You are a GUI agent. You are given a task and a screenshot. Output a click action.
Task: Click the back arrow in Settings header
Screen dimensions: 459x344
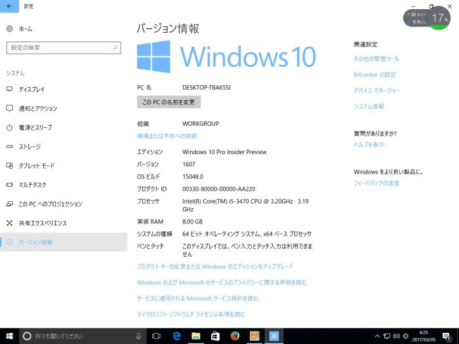tap(9, 6)
